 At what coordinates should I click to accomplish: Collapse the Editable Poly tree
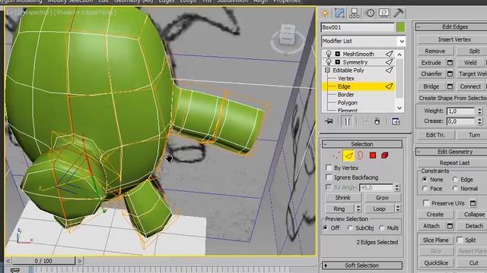pyautogui.click(x=327, y=71)
